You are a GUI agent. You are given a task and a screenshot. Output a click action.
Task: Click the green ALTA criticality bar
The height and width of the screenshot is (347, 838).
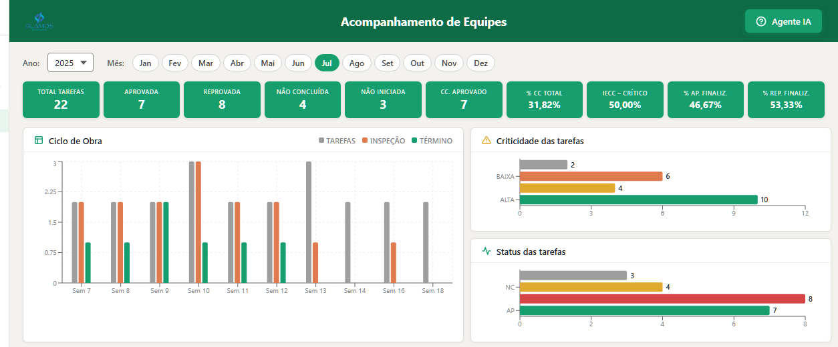(638, 200)
